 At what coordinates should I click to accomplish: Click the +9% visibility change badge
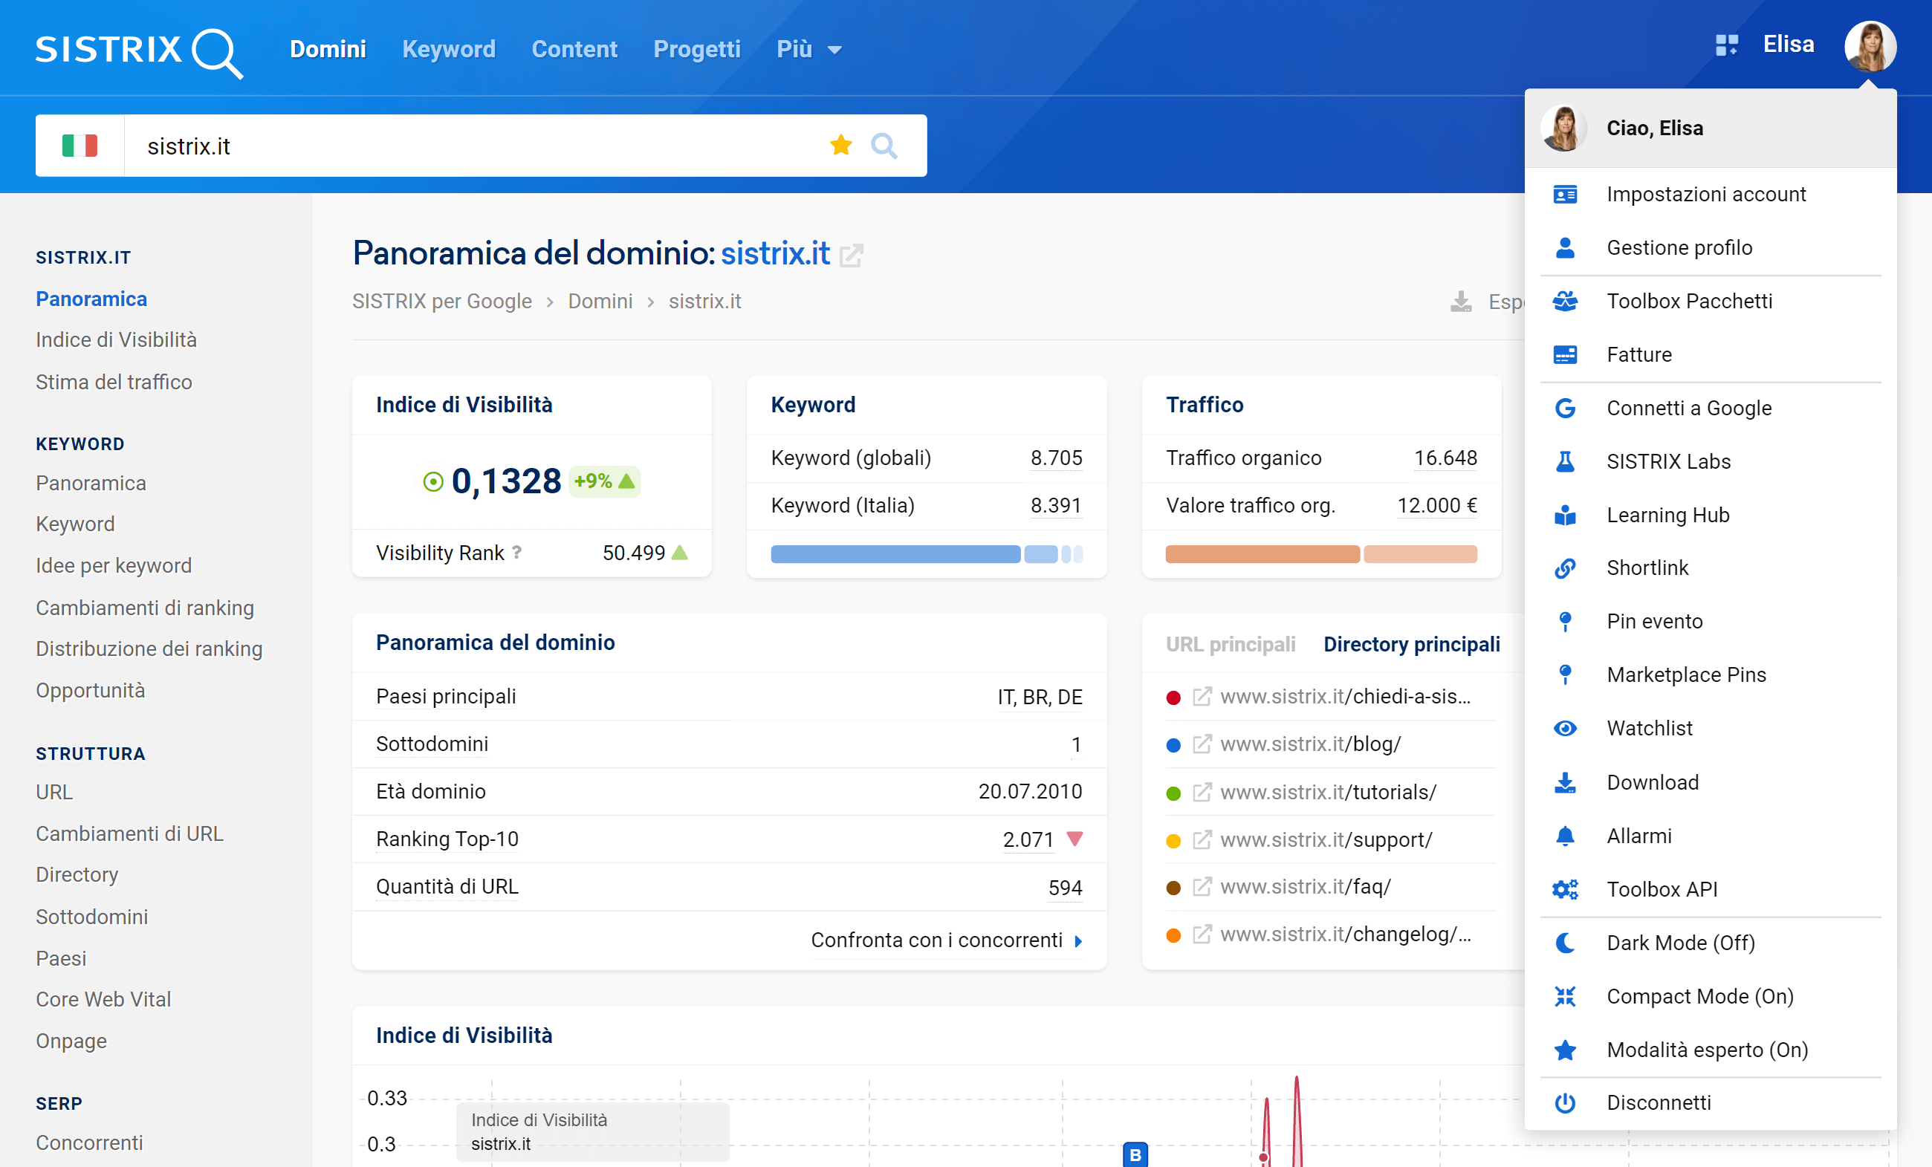coord(603,481)
